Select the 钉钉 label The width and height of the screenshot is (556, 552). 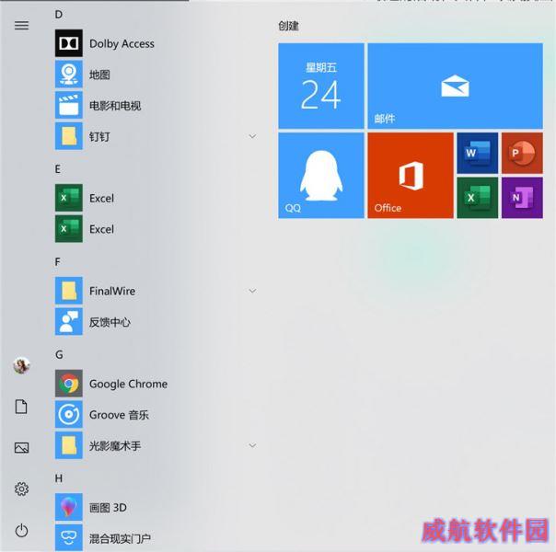point(99,136)
